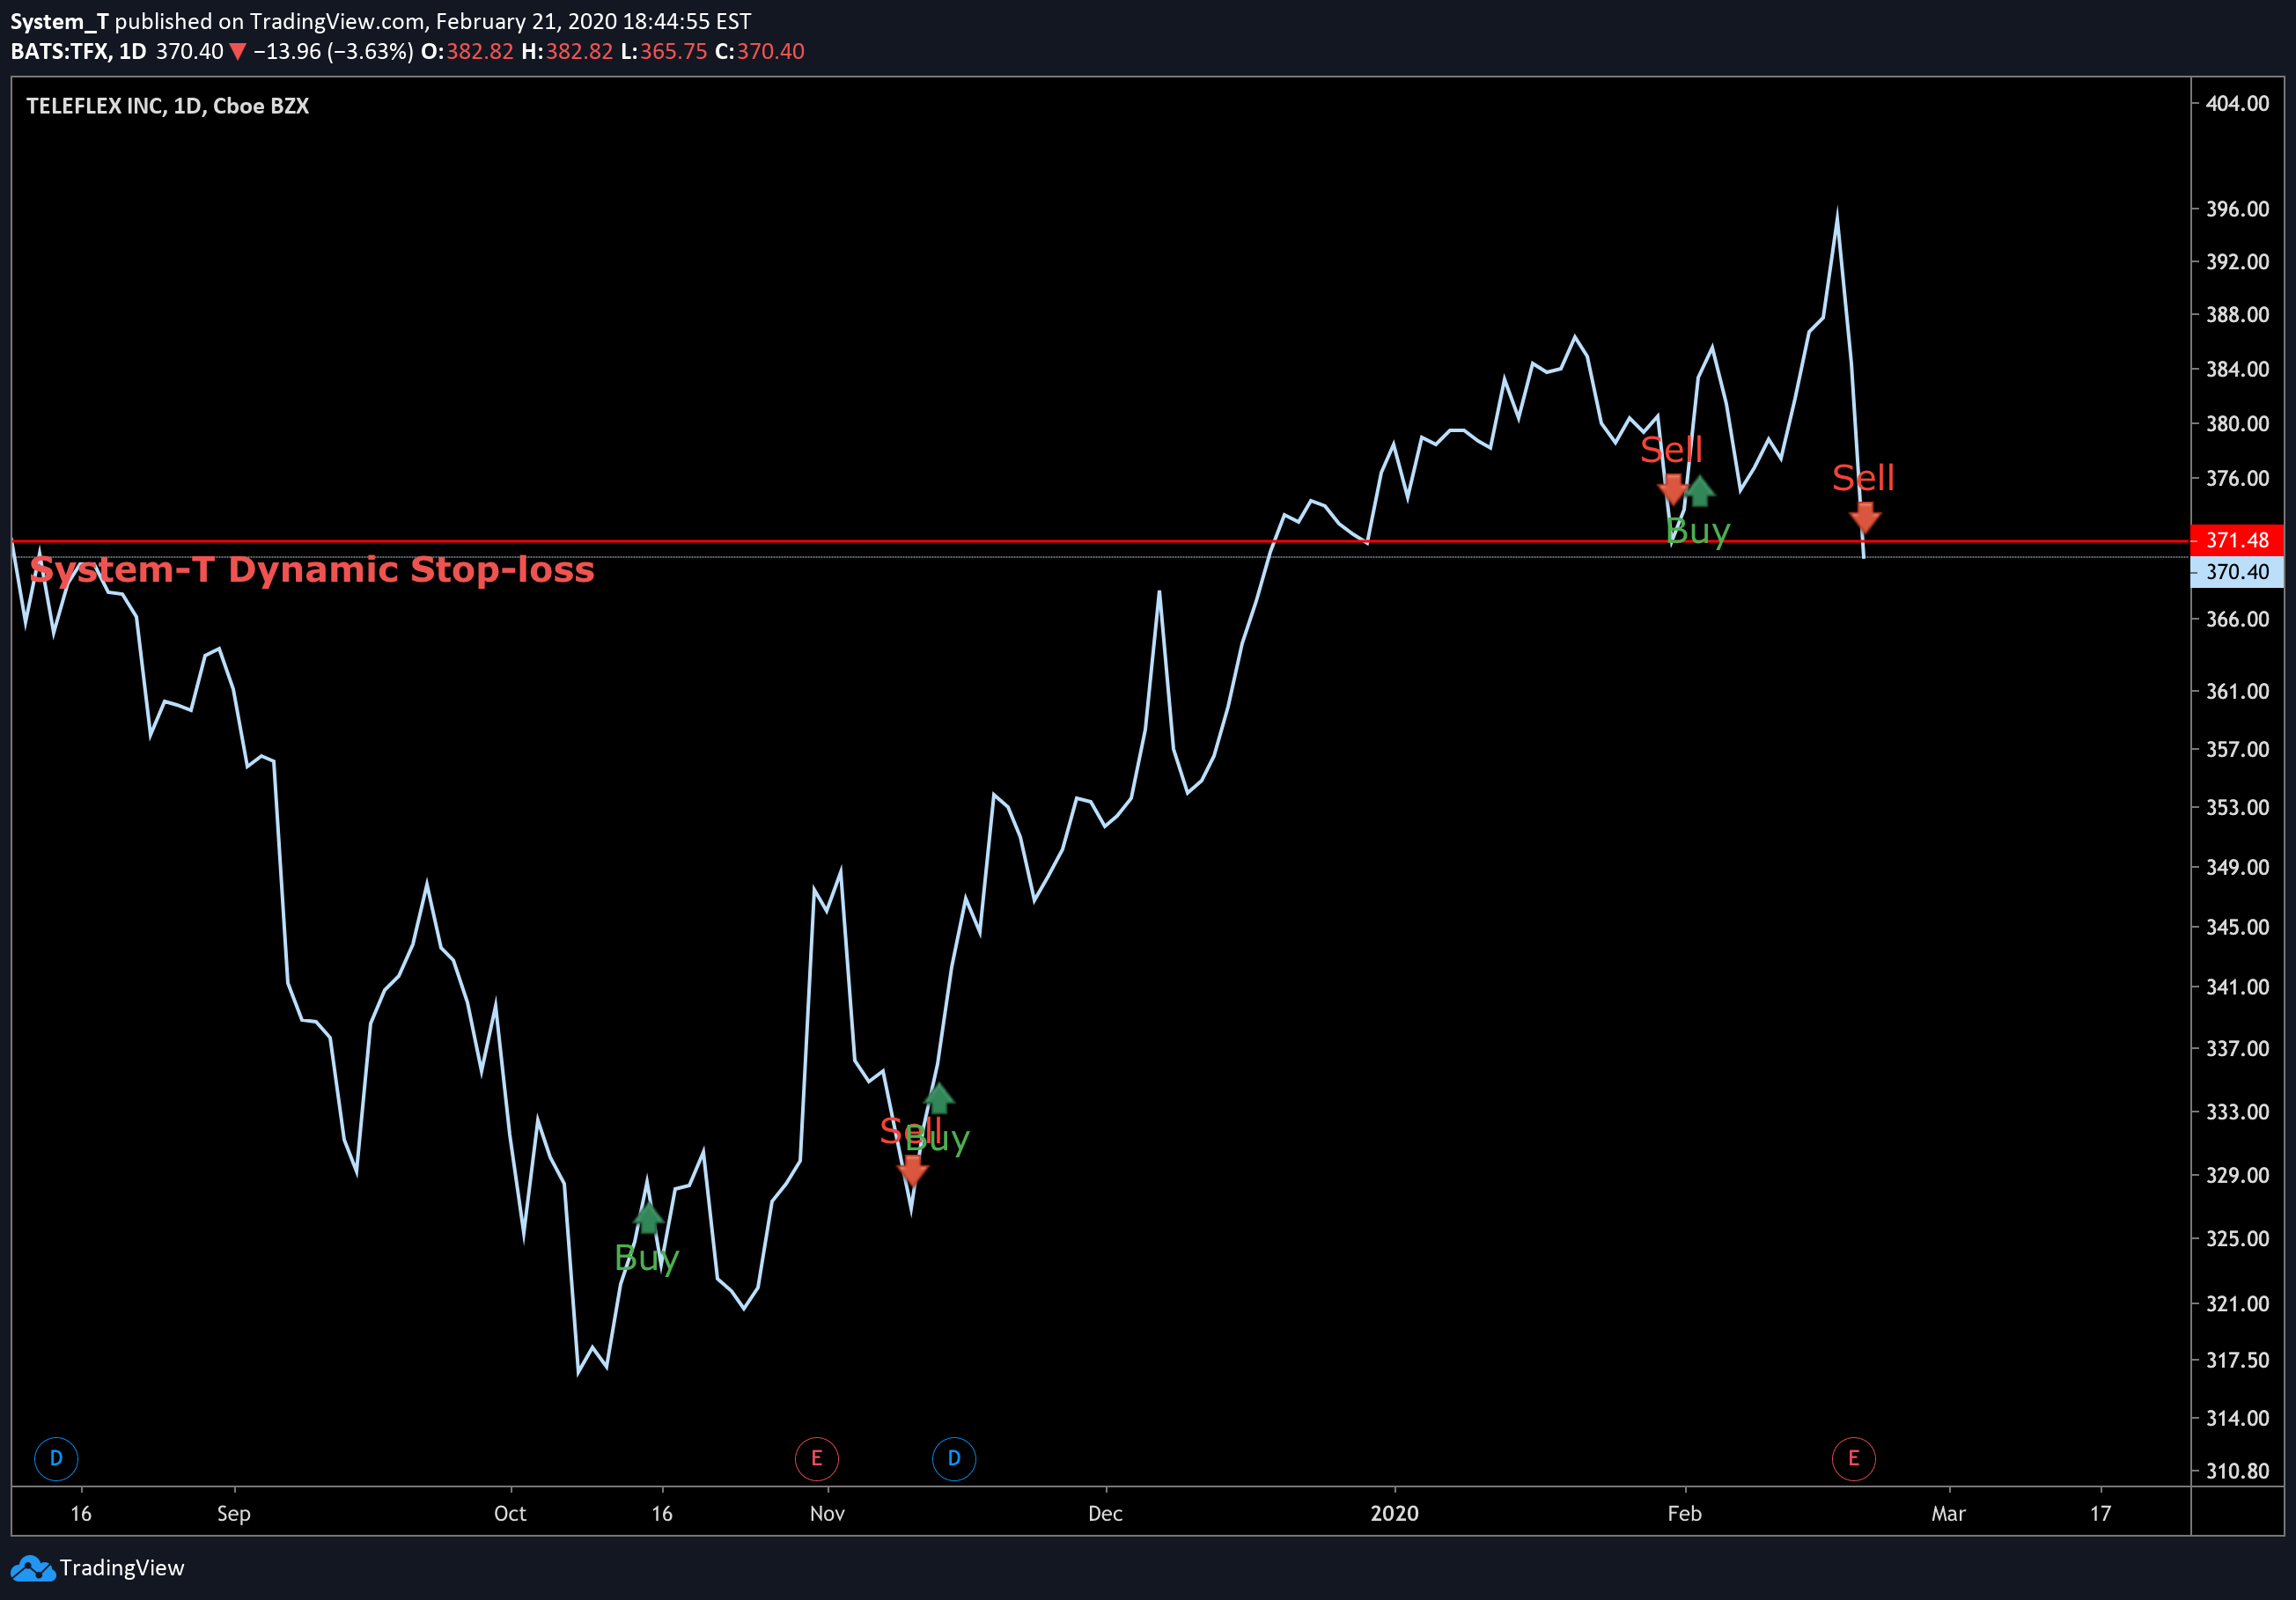The height and width of the screenshot is (1600, 2296).
Task: Click the red Sell arrow at end of January
Action: (1672, 488)
